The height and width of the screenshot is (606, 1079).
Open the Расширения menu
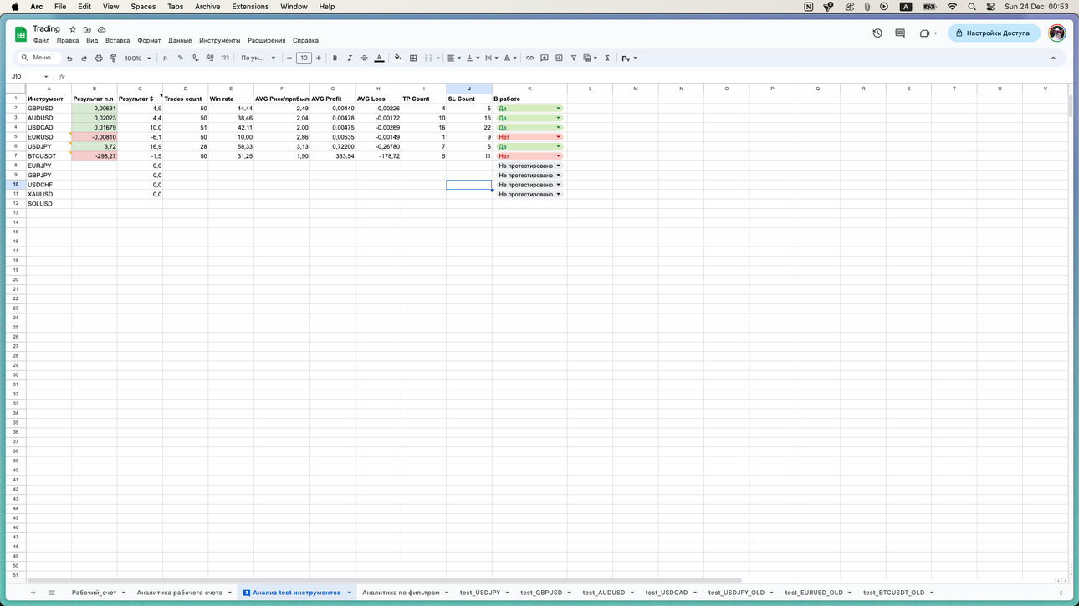point(267,41)
